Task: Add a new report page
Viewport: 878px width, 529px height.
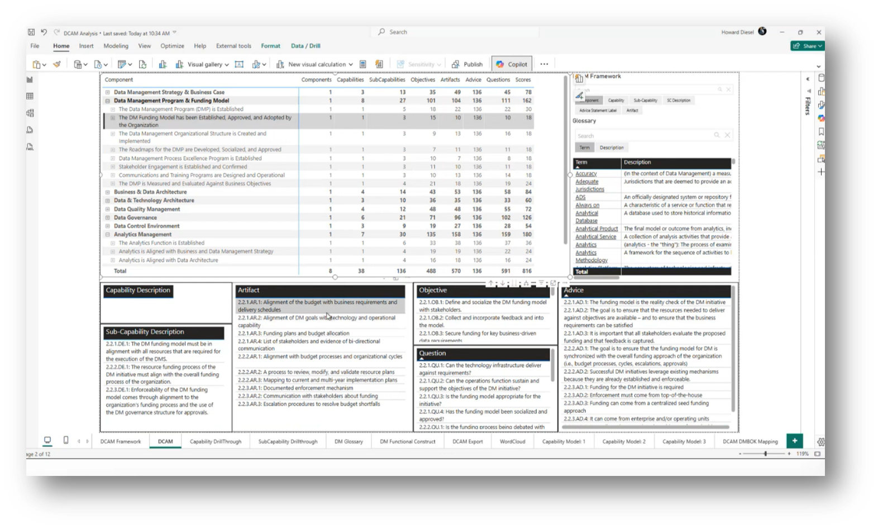Action: click(x=794, y=441)
